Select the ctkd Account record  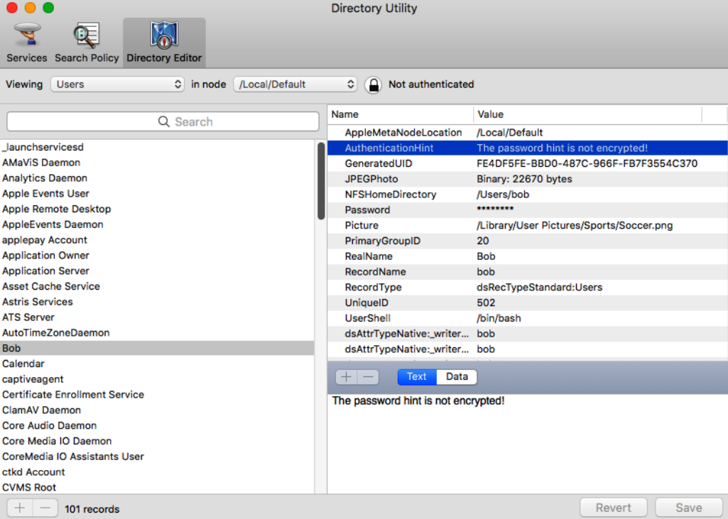tap(157, 472)
